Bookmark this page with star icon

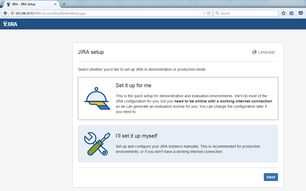click(284, 13)
